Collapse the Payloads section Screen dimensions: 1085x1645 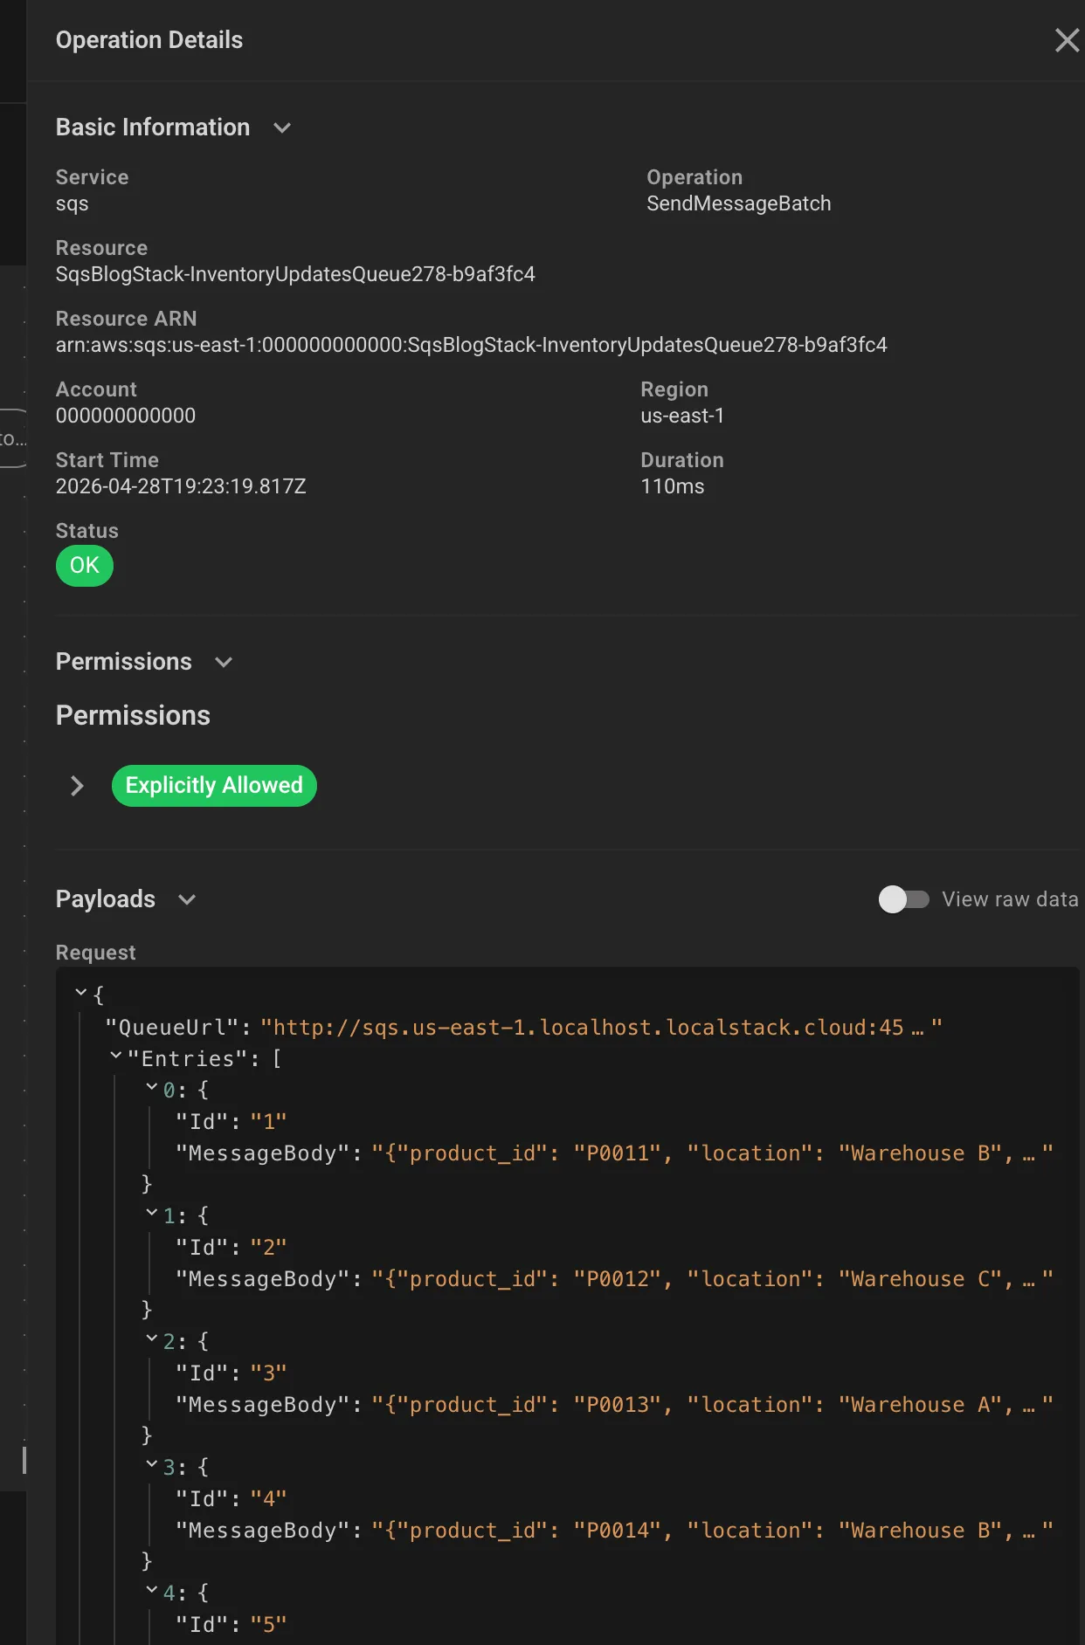point(187,899)
